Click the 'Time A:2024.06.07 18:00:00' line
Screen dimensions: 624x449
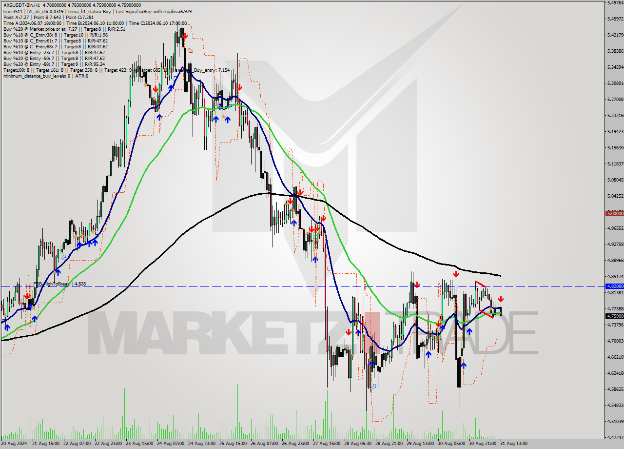[95, 23]
